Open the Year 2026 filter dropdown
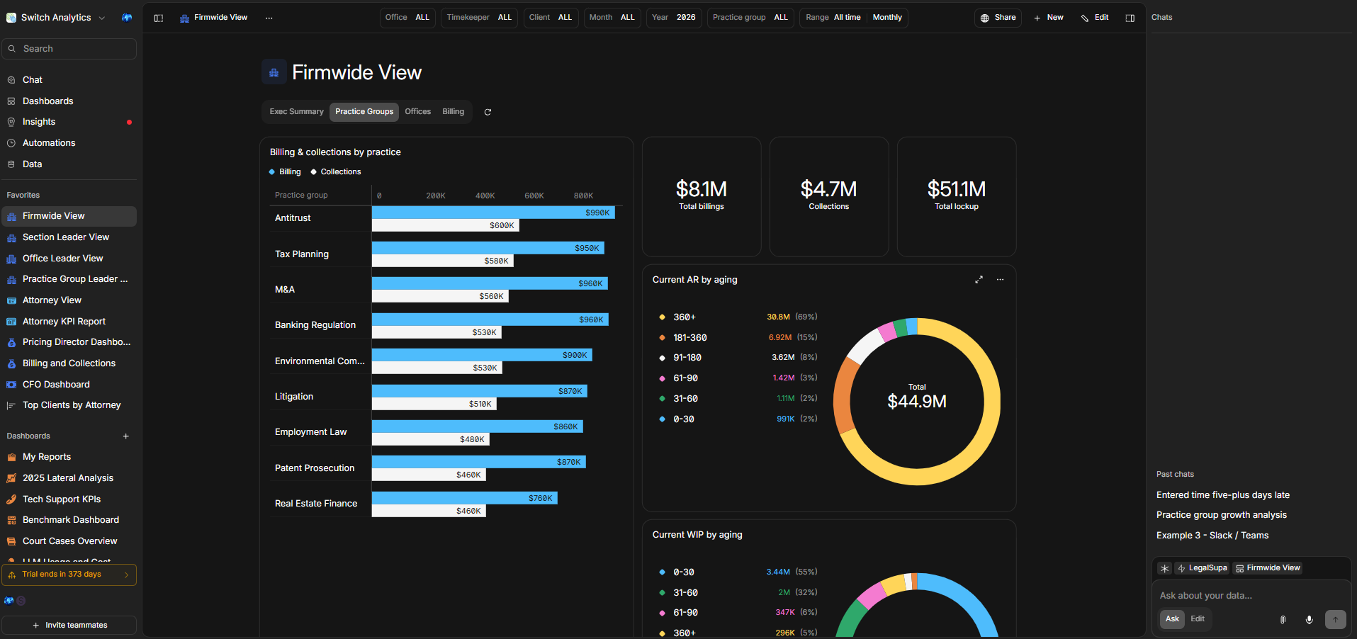Screen dimensions: 1357x639 (x=673, y=18)
